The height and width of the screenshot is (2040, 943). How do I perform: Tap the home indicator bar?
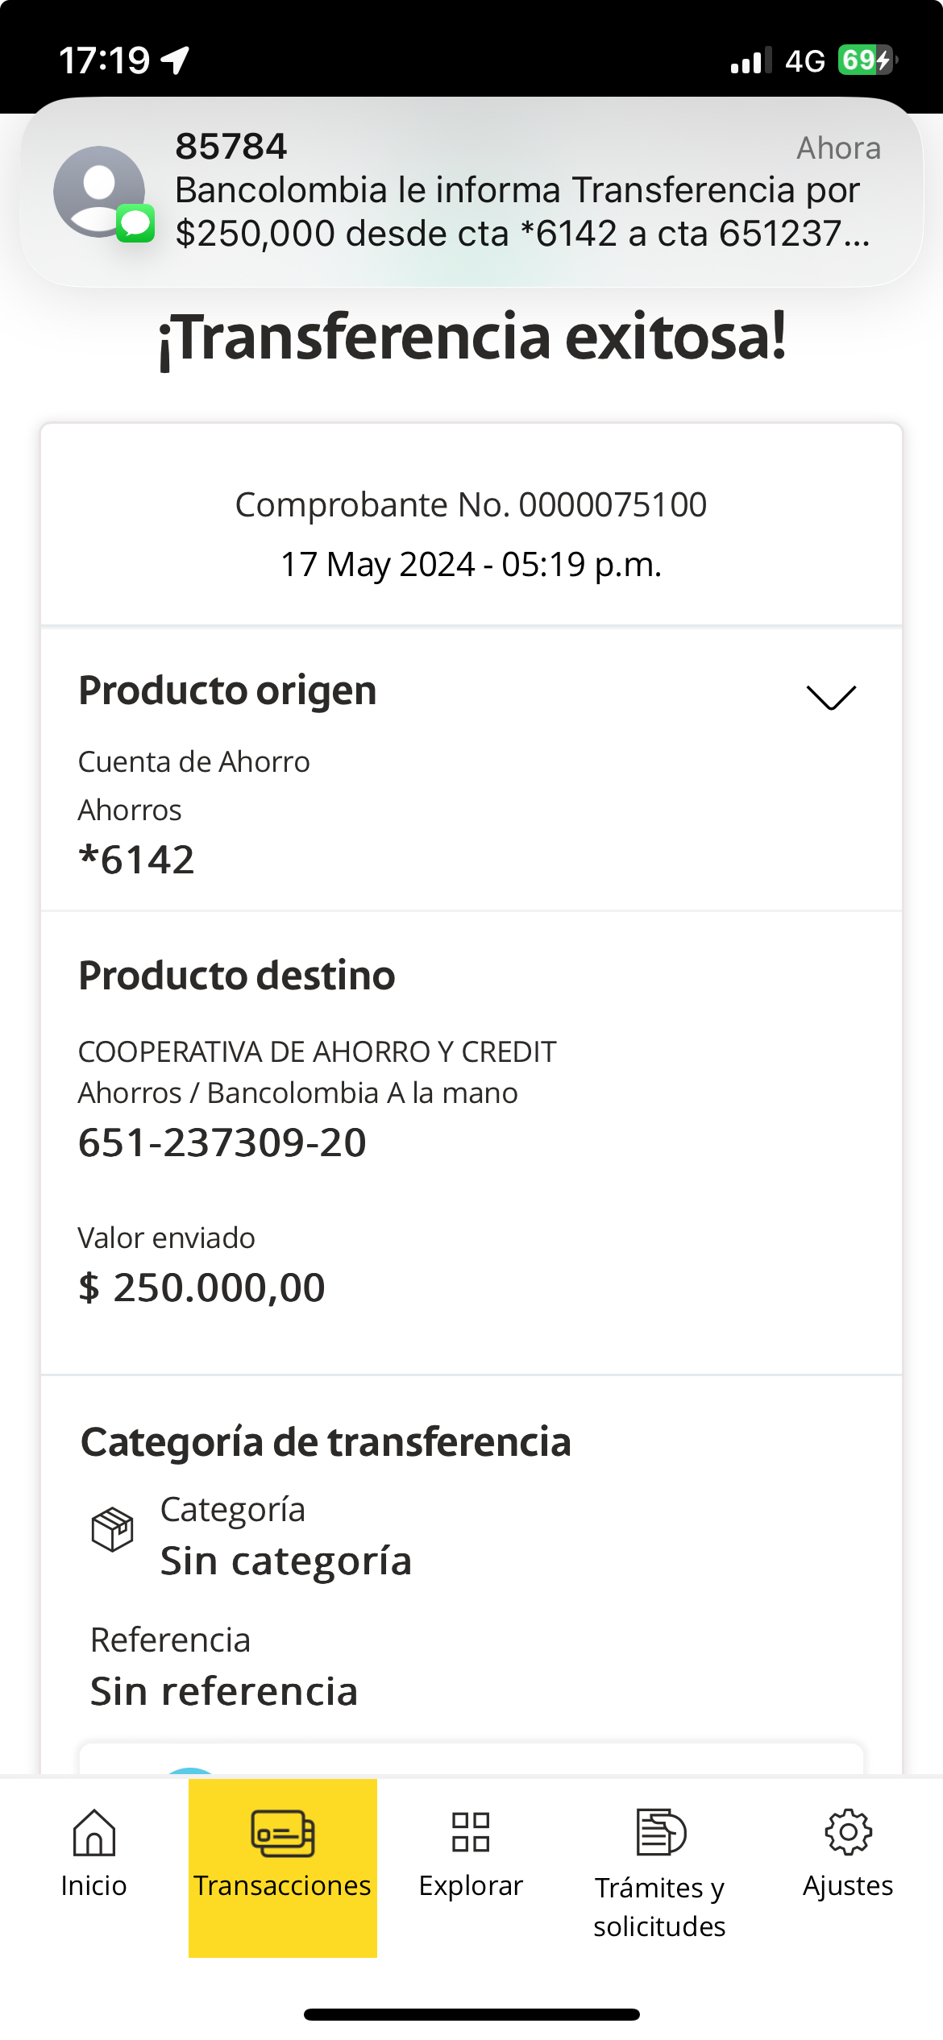(x=471, y=2014)
